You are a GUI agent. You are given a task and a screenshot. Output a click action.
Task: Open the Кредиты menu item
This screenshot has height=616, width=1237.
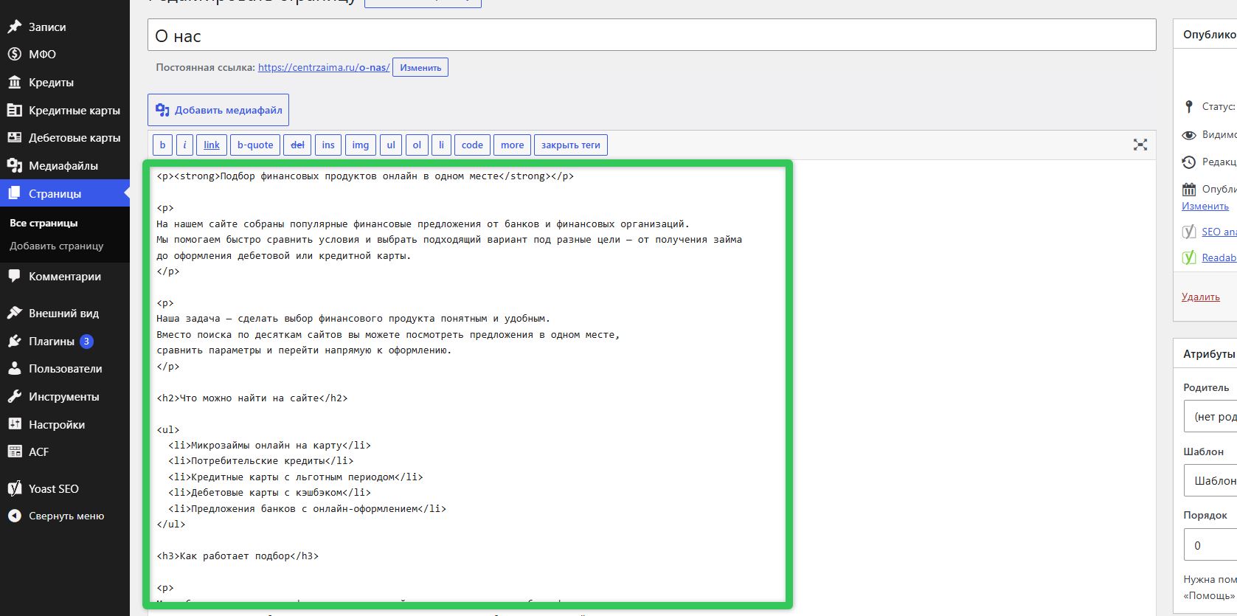(x=65, y=83)
